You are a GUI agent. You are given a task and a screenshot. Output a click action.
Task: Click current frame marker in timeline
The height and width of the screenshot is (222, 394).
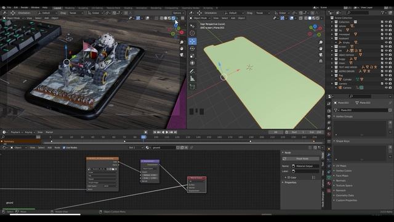tap(143, 137)
